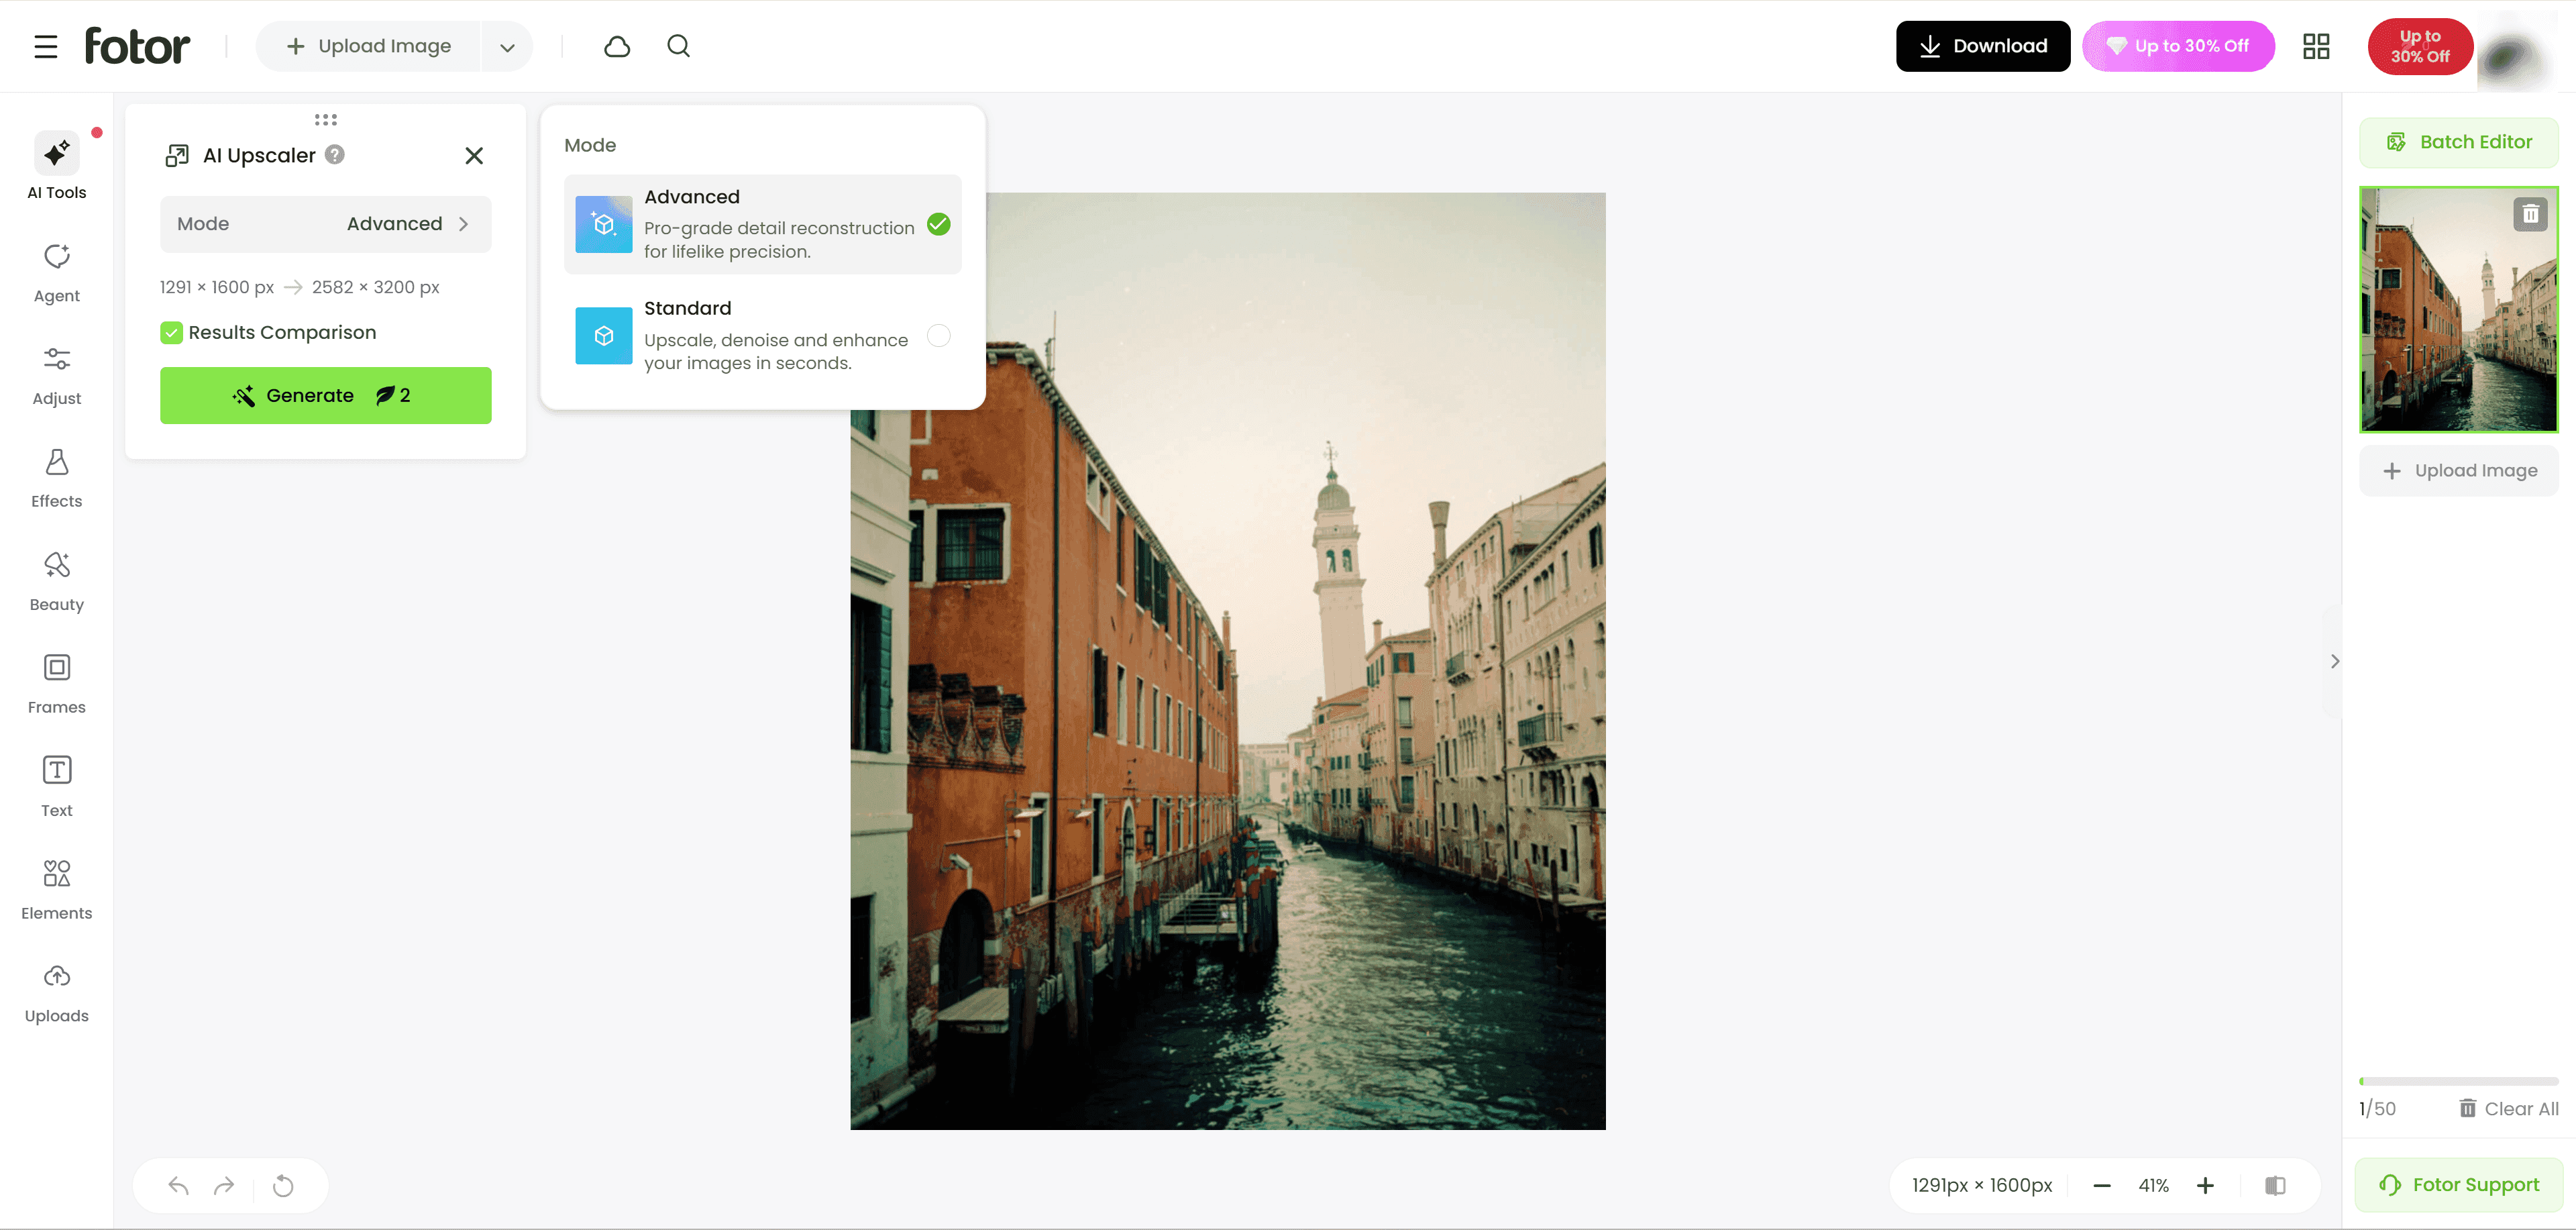The width and height of the screenshot is (2576, 1230).
Task: Click the Advanced mode cube icon
Action: [x=604, y=224]
